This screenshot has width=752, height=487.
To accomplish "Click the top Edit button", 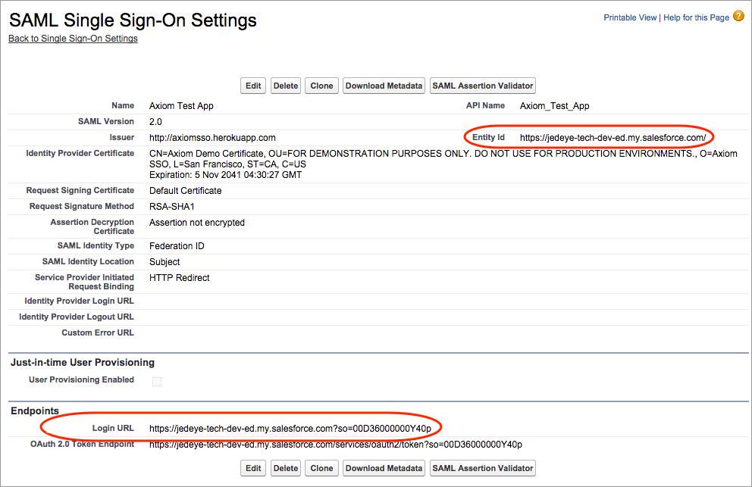I will pyautogui.click(x=253, y=86).
